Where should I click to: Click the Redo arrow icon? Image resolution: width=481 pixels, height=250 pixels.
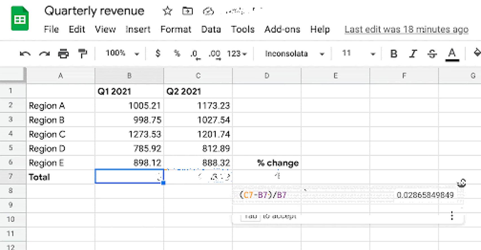(44, 53)
